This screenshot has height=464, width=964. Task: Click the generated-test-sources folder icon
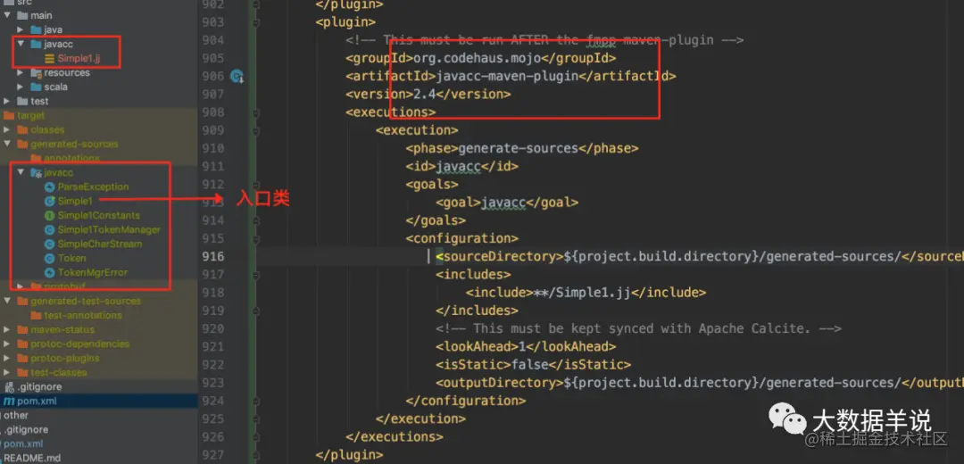(x=22, y=301)
